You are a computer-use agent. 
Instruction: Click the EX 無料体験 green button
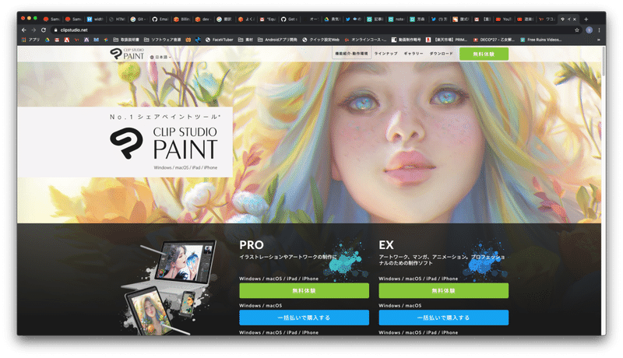[443, 290]
